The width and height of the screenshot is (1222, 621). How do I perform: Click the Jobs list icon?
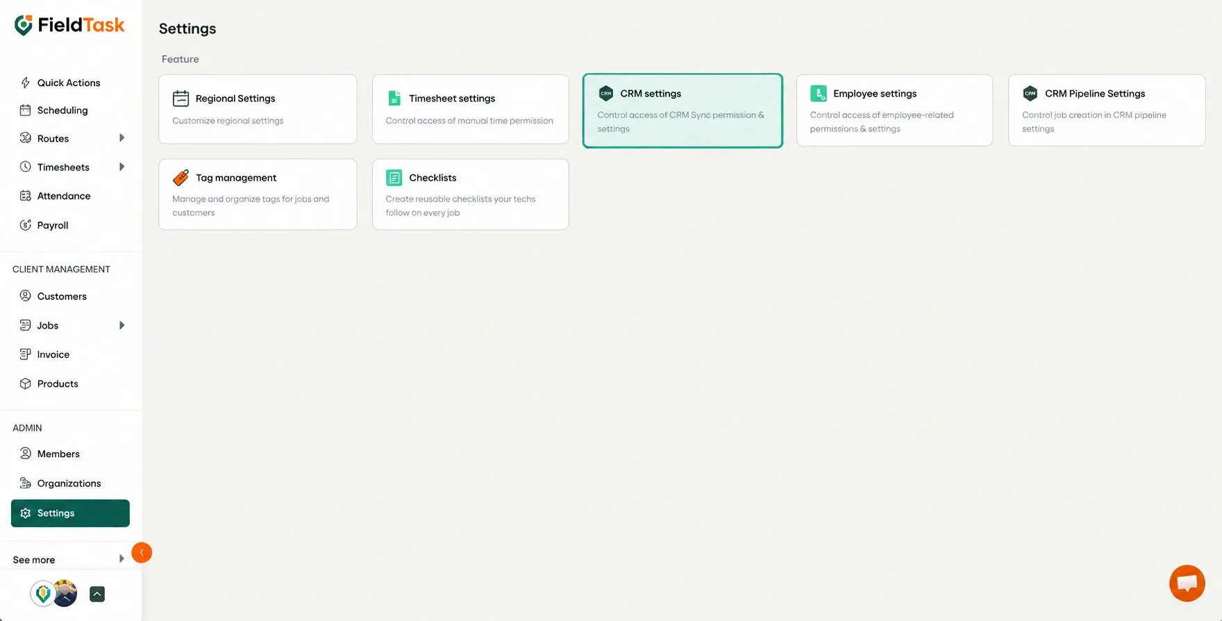click(x=26, y=325)
